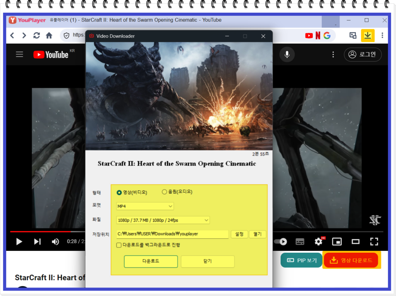Switch to theater mode
Viewport: 396px width, 296px height.
(x=356, y=242)
